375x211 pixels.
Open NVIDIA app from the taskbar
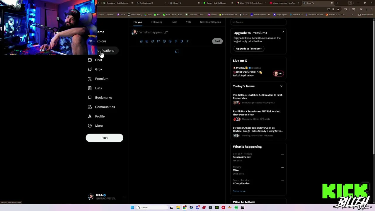click(217, 207)
